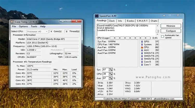Switch to the Charts tab in SpeedFan

tap(154, 21)
